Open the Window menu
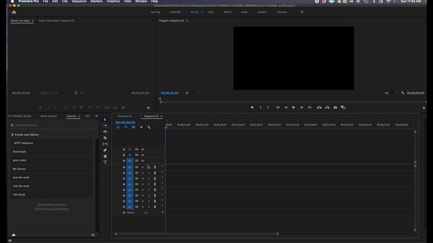Viewport: 433px width, 243px height. pos(141,1)
